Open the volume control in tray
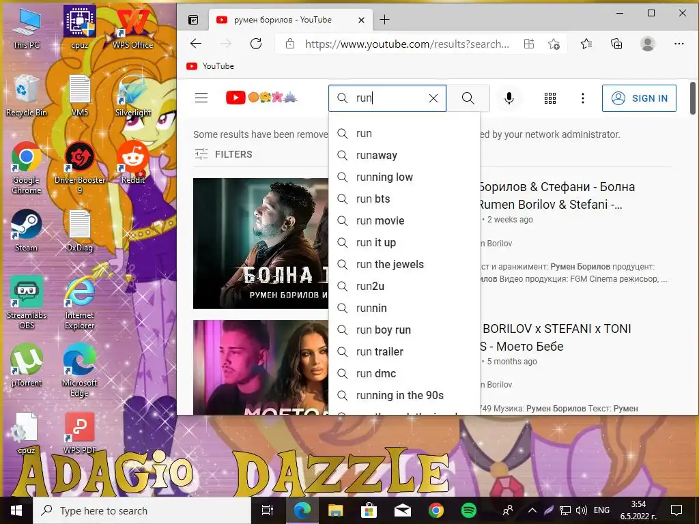The image size is (699, 524). click(582, 510)
